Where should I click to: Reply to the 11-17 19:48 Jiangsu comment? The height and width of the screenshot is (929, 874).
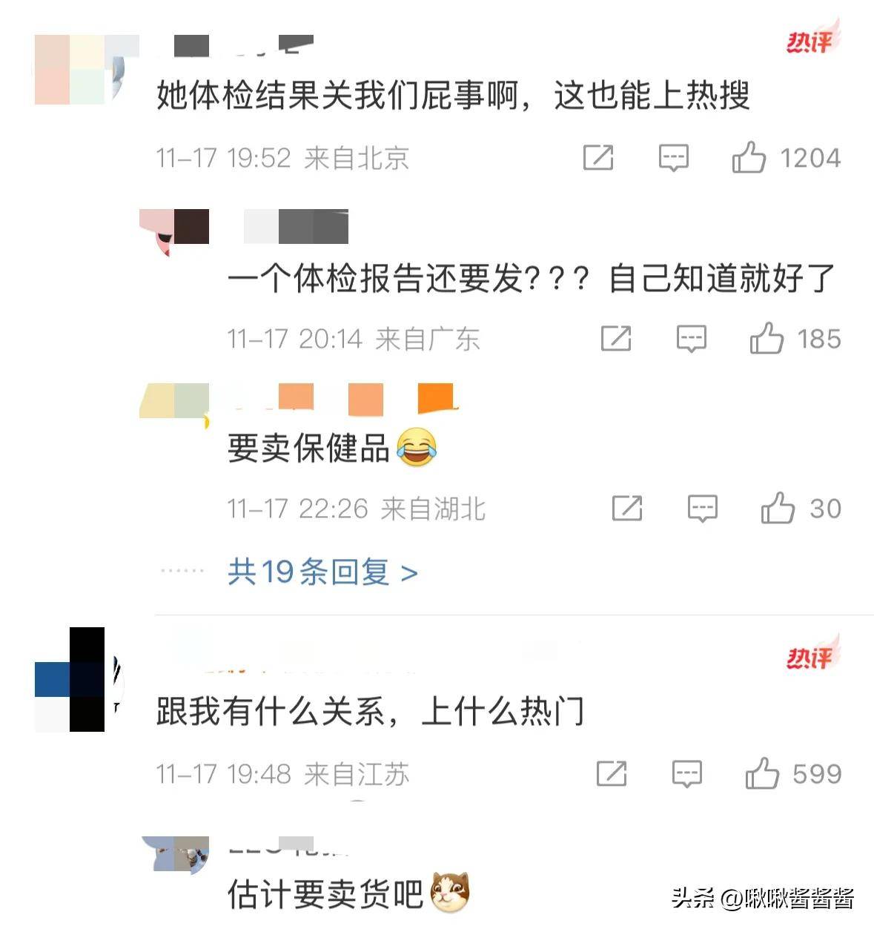pyautogui.click(x=687, y=774)
